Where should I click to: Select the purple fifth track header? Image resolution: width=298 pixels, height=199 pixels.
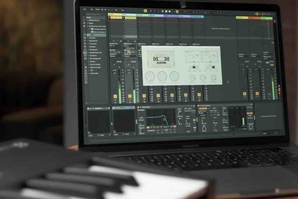pos(171,16)
